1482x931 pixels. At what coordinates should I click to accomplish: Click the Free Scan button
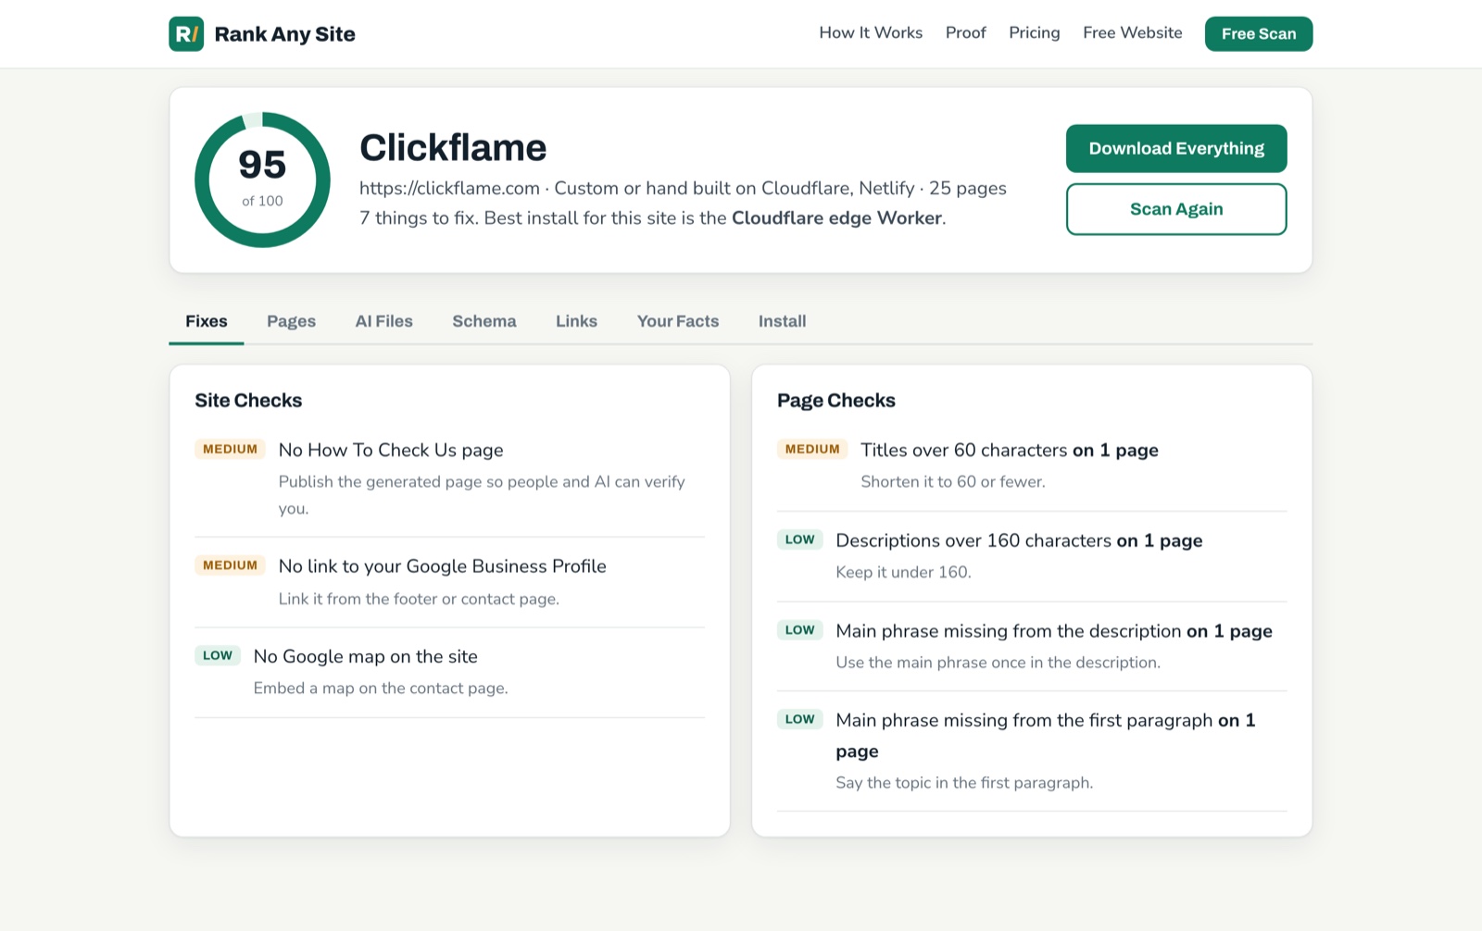point(1258,34)
